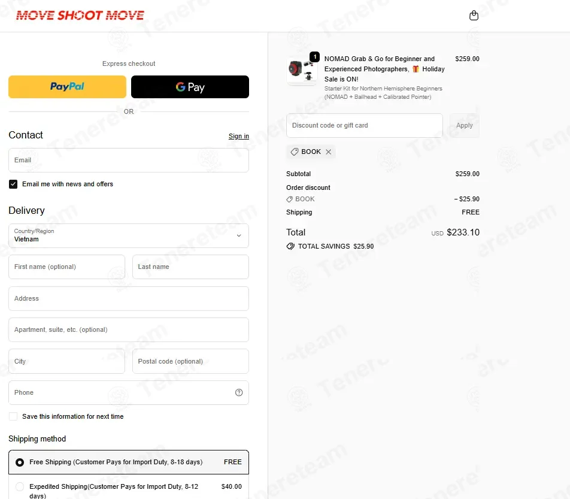
Task: Click the NOMAD product thumbnail image
Action: (x=301, y=69)
